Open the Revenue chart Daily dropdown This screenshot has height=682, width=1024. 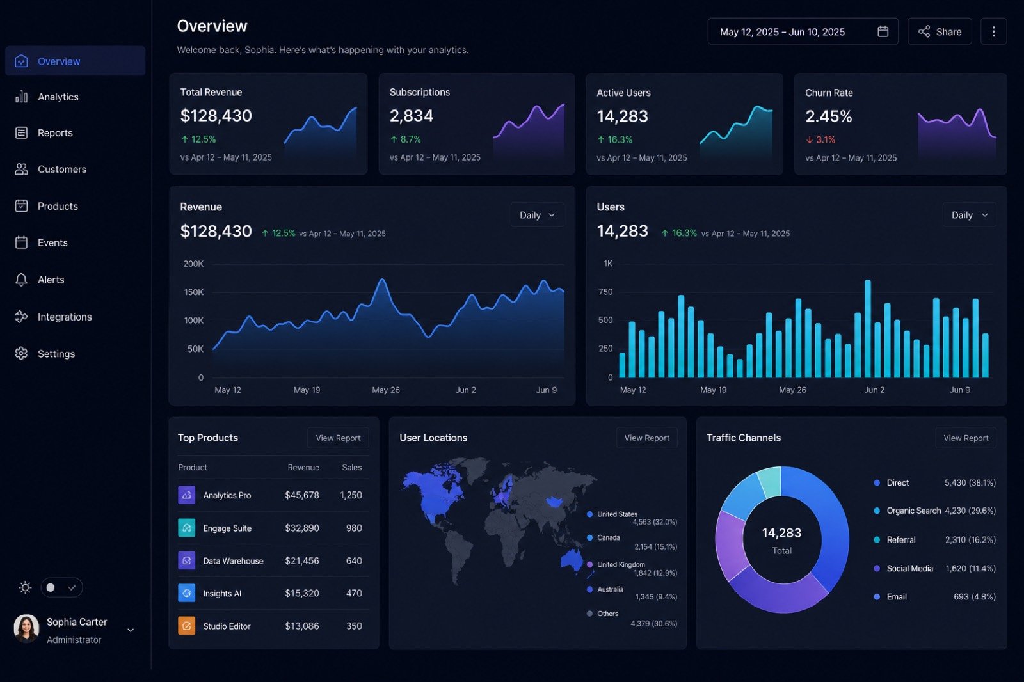tap(537, 215)
